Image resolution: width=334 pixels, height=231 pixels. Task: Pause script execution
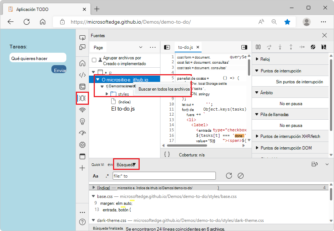tap(258, 47)
